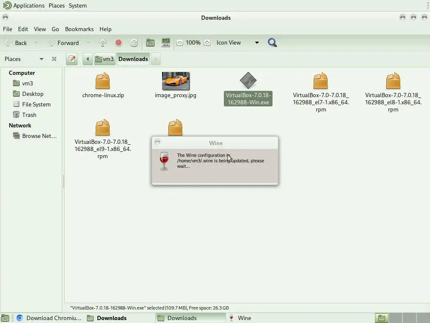This screenshot has height=323, width=430.
Task: Open the Places menu in top panel
Action: coord(57,5)
